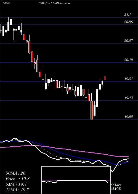This screenshot has width=138, height=194.
Task: Click the last red candle above 19.81
Action: tap(105, 78)
